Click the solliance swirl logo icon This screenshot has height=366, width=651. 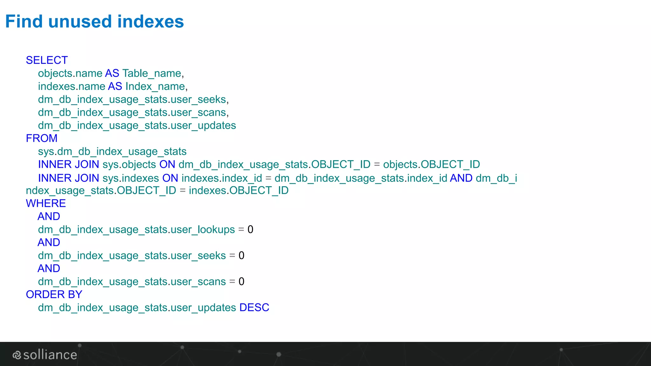[x=17, y=355]
